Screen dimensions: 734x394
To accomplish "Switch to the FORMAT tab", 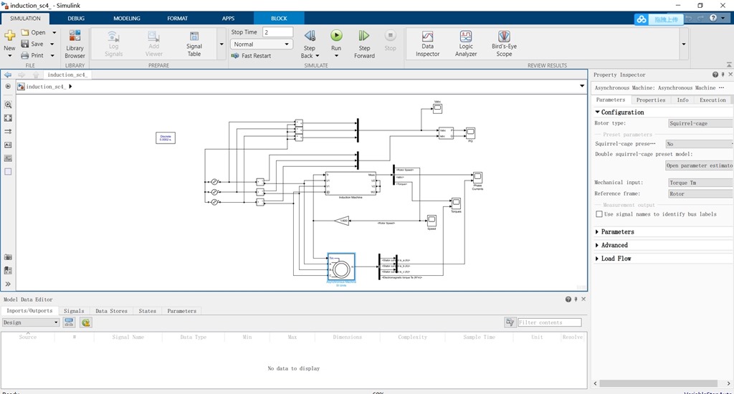I will coord(178,18).
